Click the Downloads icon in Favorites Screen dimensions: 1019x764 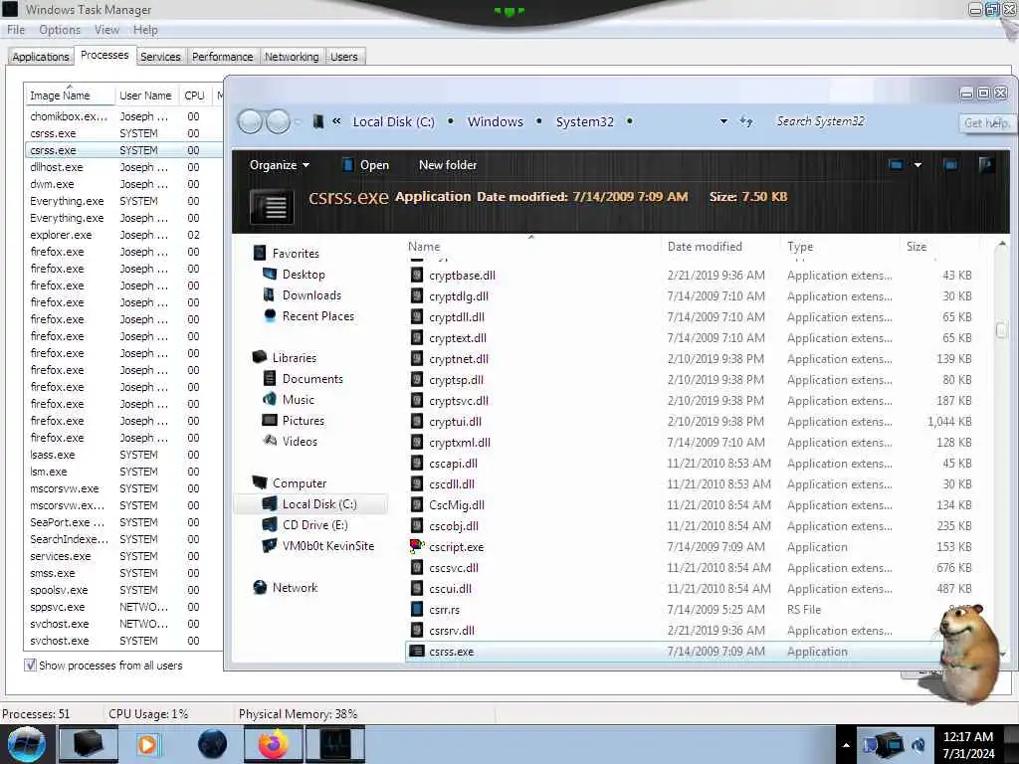tap(269, 294)
